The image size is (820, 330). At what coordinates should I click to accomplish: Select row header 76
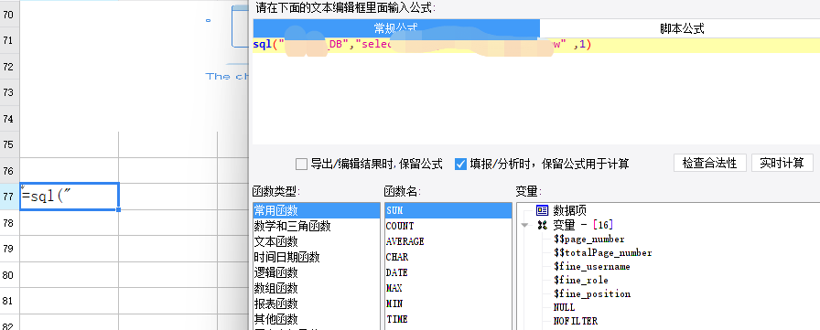click(x=9, y=171)
